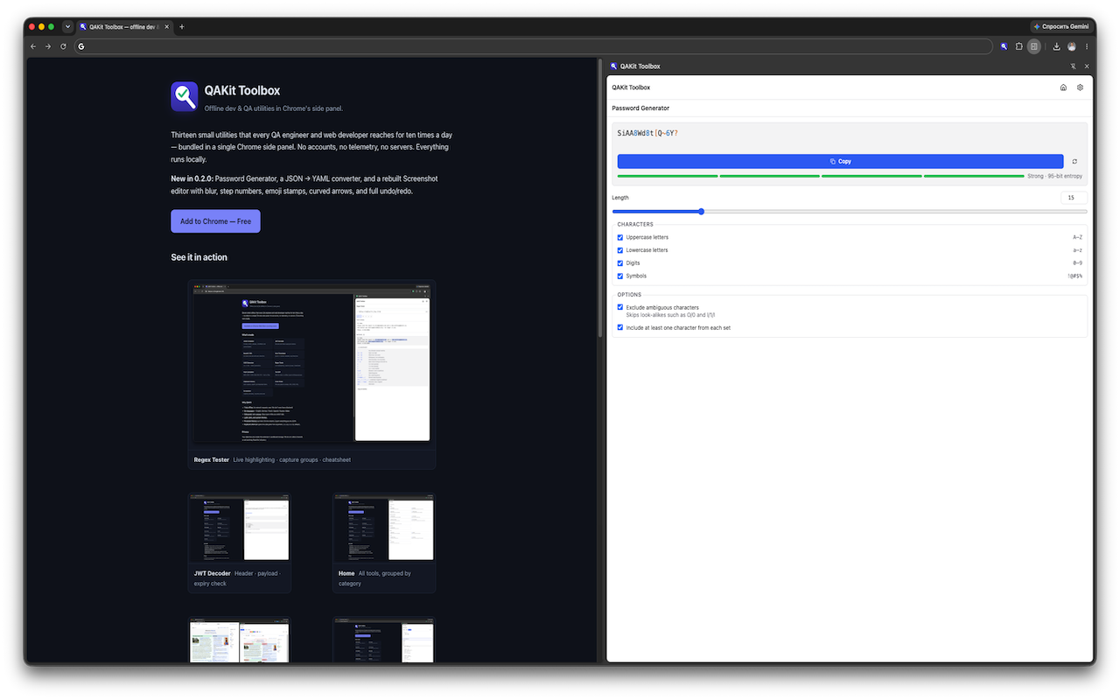Open a new browser tab
The height and width of the screenshot is (700, 1120).
coord(182,27)
